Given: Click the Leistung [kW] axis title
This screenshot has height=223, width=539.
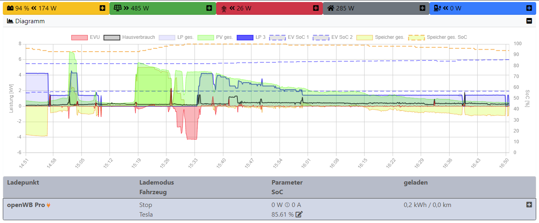Looking at the screenshot, I should click(x=11, y=98).
